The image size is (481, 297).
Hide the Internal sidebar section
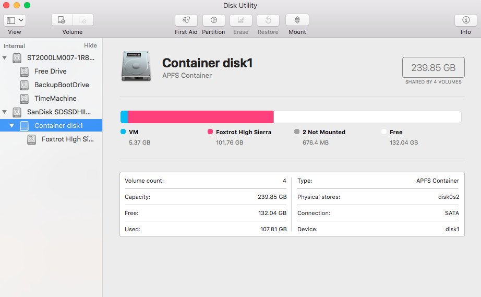(90, 46)
